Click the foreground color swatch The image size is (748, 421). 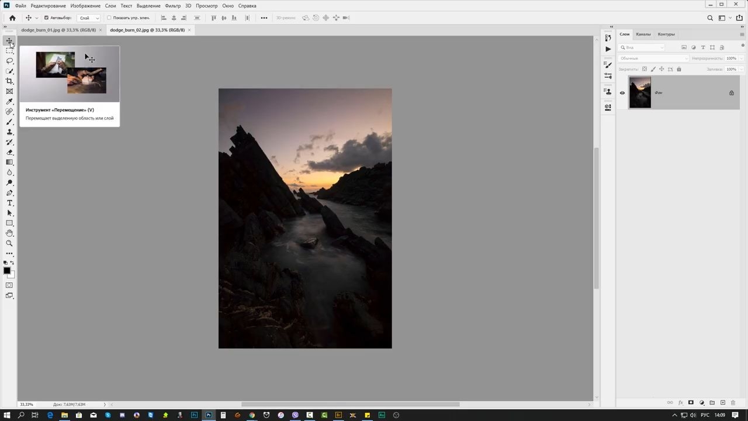pyautogui.click(x=7, y=271)
